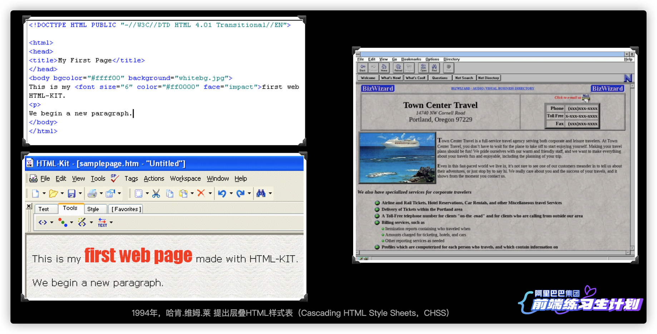Expand the red X Delete dropdown arrow
This screenshot has width=657, height=334.
click(x=210, y=194)
